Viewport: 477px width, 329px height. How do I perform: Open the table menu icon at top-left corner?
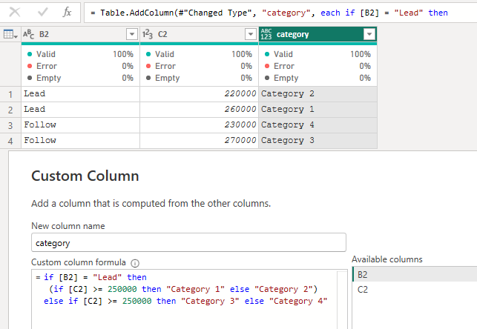coord(10,34)
